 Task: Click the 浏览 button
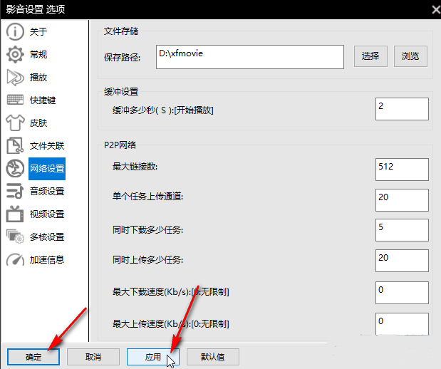pos(410,56)
